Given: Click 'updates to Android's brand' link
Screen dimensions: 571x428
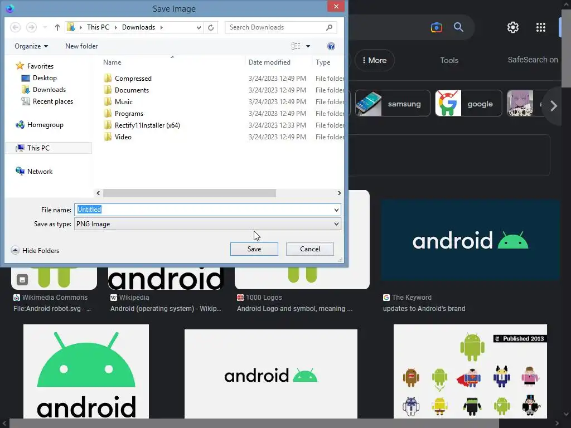Looking at the screenshot, I should pos(424,309).
